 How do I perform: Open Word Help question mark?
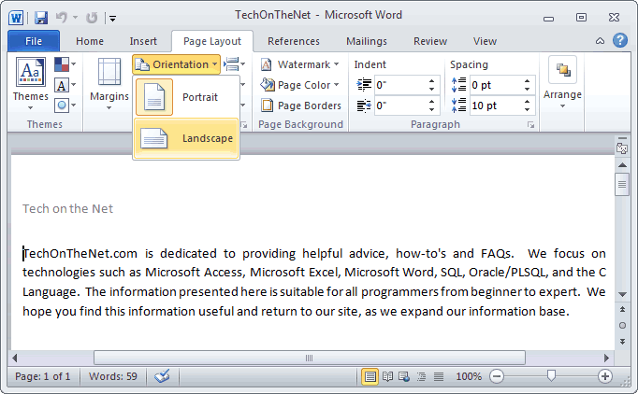pyautogui.click(x=620, y=40)
